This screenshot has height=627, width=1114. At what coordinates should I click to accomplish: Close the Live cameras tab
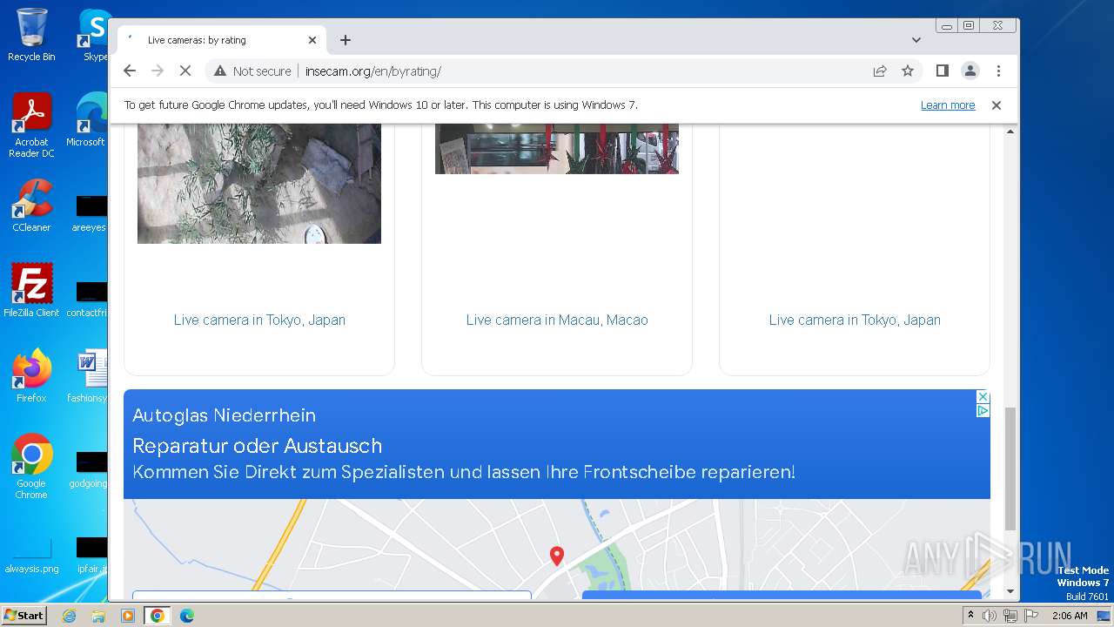click(312, 40)
